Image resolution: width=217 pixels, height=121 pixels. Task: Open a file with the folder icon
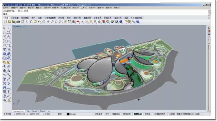[9, 21]
